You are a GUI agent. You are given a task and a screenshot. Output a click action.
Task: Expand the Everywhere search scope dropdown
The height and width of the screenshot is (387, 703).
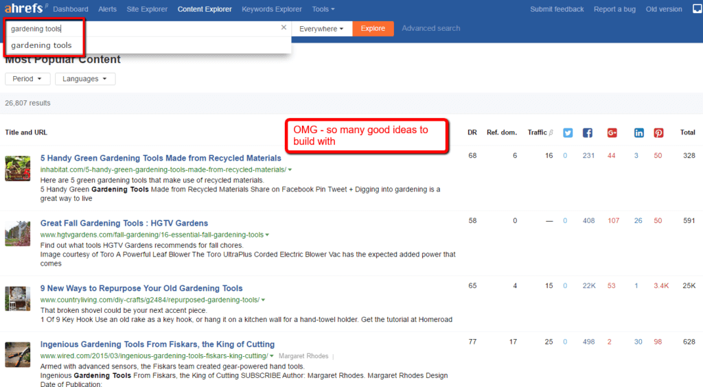[x=321, y=29]
